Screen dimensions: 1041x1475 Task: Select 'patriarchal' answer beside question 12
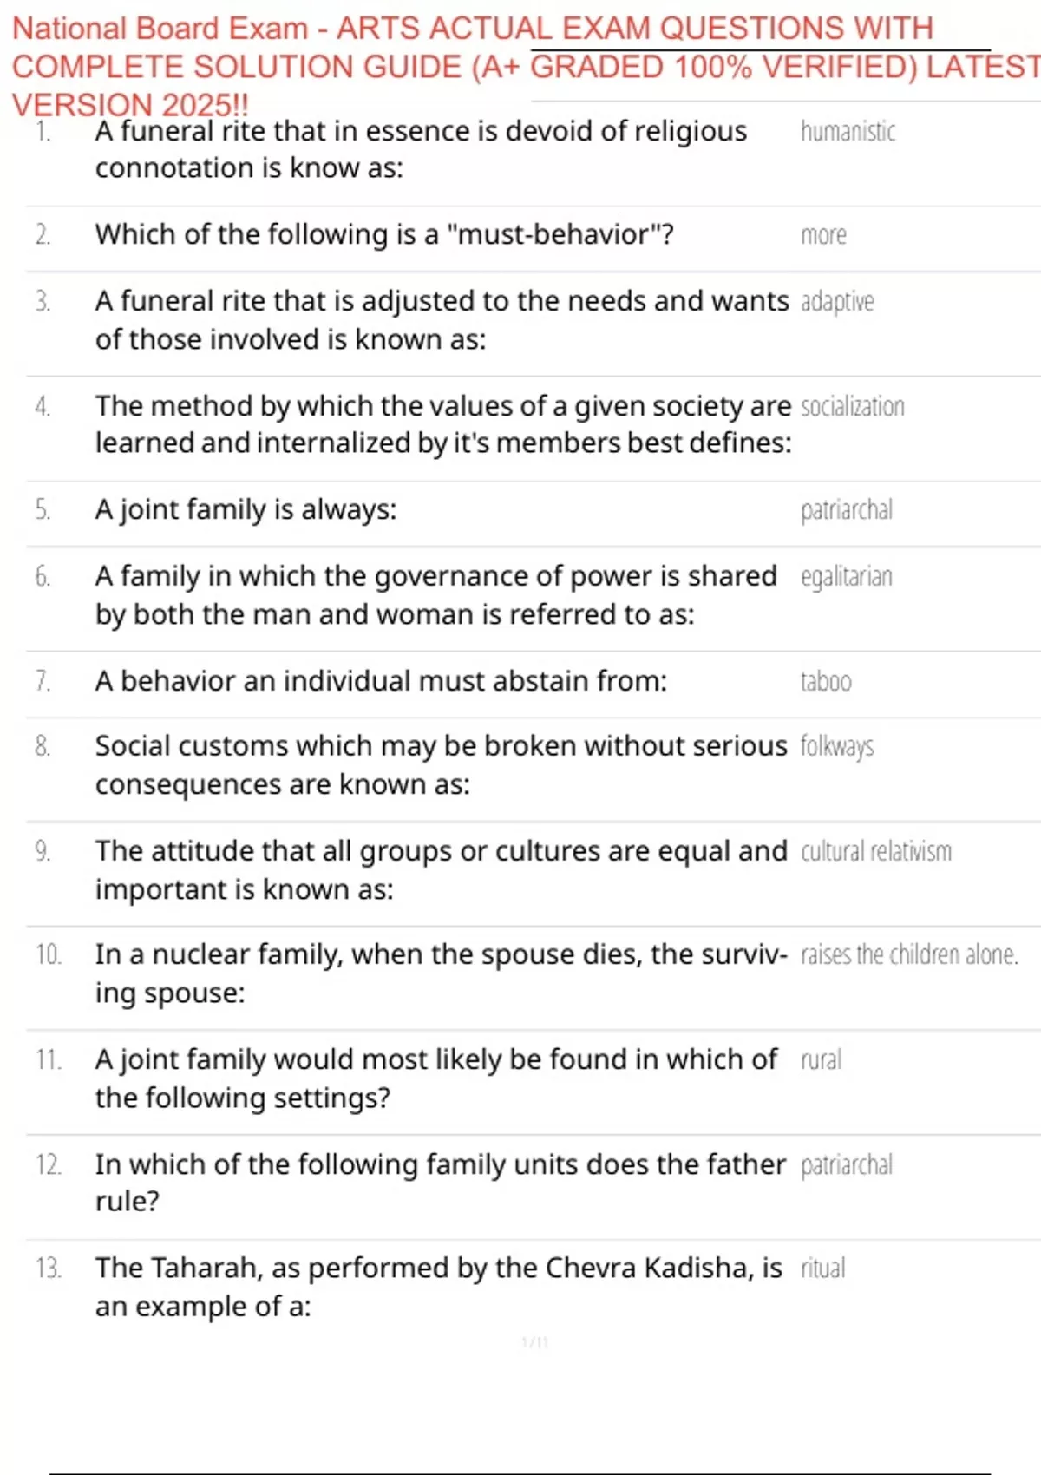846,1165
